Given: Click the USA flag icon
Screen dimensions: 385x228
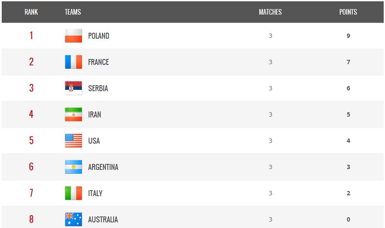Looking at the screenshot, I should pos(74,141).
